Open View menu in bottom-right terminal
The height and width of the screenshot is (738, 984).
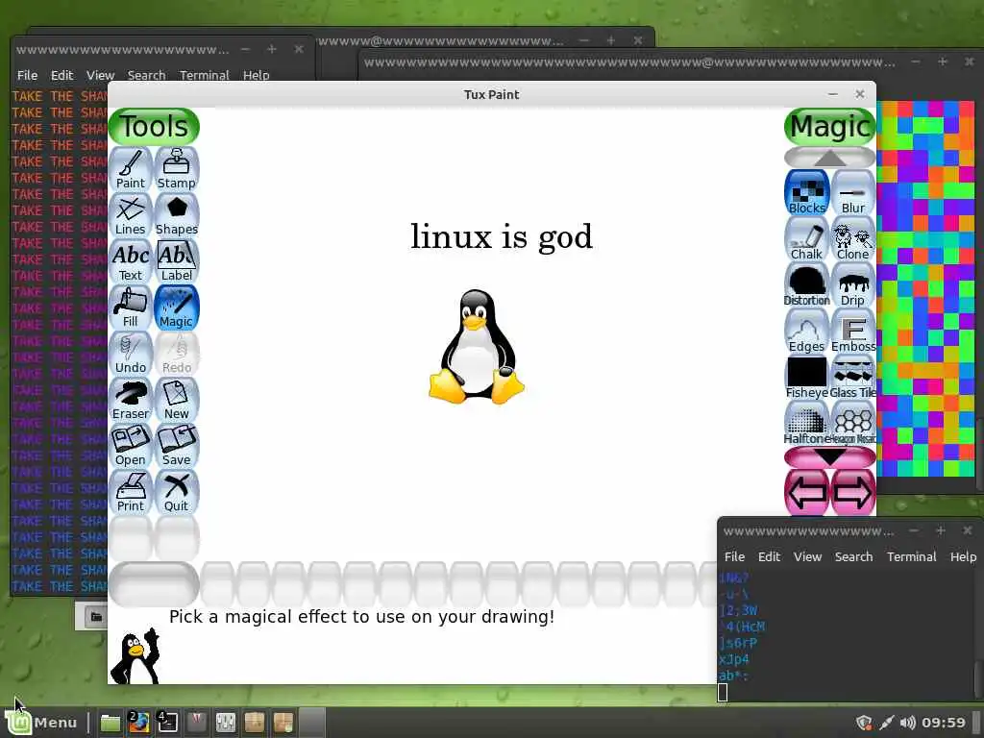(x=807, y=556)
